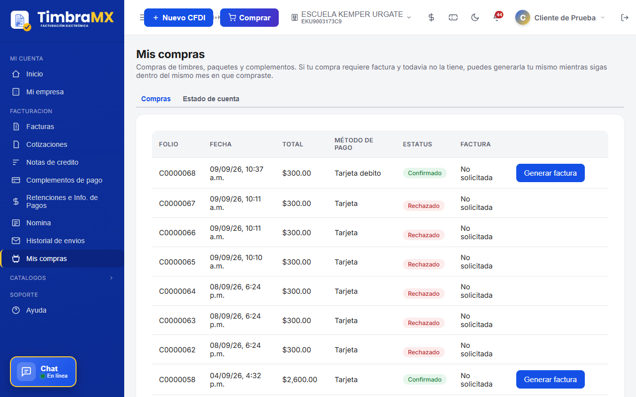Click the Notas de credito icon
This screenshot has height=397, width=636.
tap(16, 162)
